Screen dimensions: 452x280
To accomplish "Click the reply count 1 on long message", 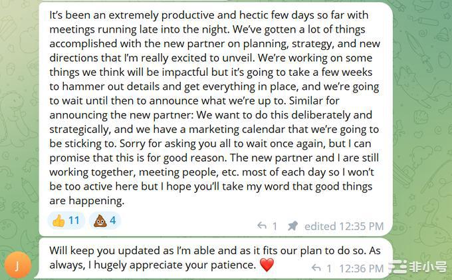I will 275,226.
